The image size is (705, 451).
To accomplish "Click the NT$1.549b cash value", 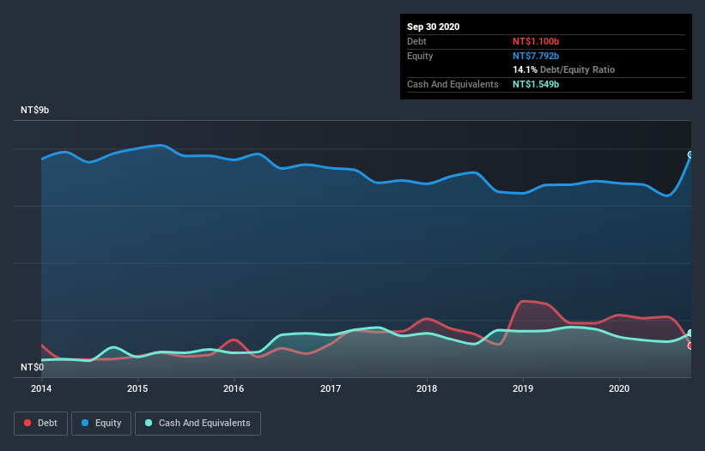I will coord(536,84).
